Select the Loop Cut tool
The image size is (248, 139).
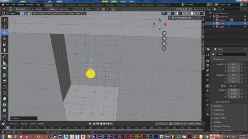coord(5,87)
